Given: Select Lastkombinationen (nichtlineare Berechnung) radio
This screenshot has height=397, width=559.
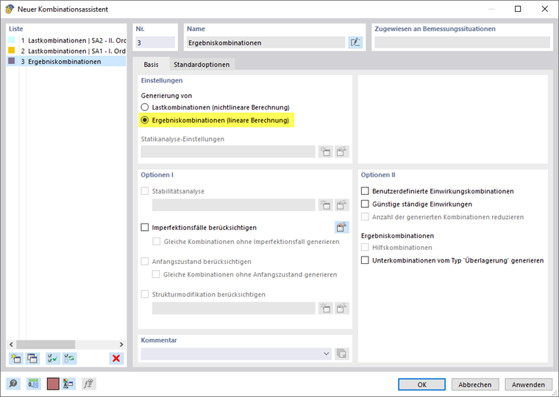Looking at the screenshot, I should click(144, 107).
